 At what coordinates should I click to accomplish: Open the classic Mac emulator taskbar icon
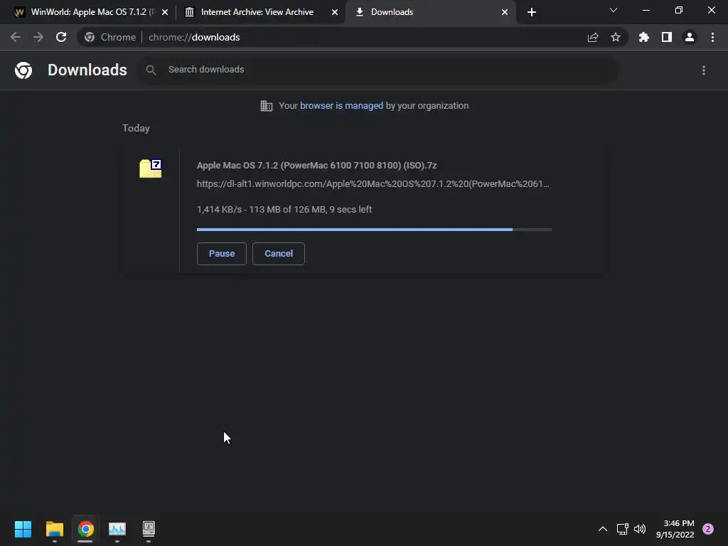pyautogui.click(x=149, y=529)
